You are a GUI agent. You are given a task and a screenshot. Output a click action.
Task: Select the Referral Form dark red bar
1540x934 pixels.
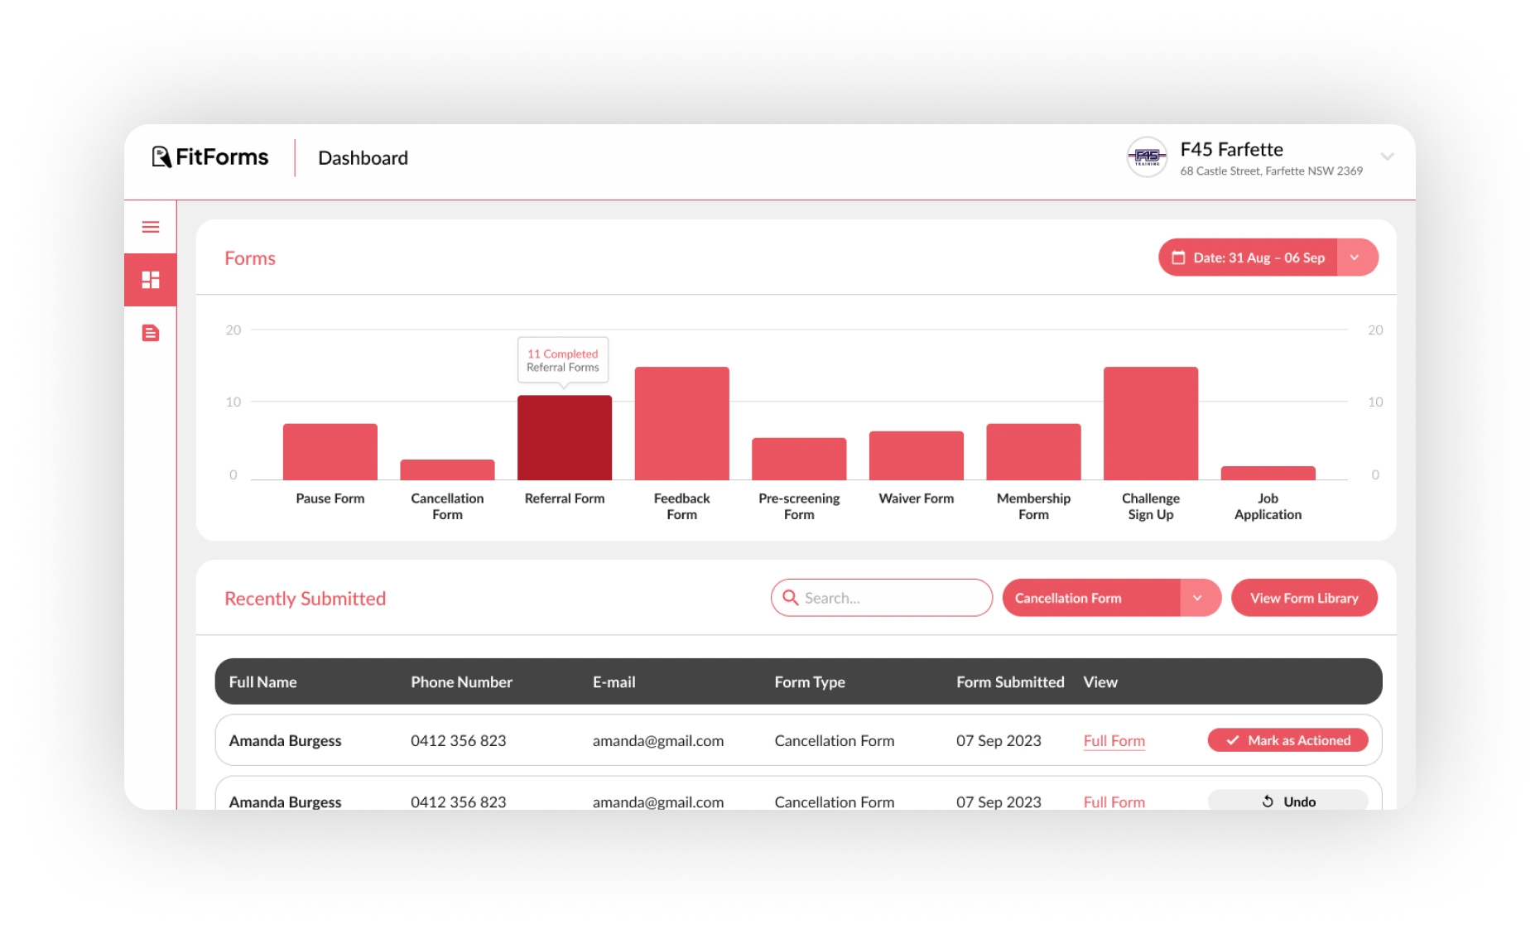tap(565, 438)
